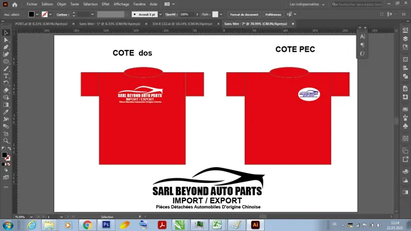Select the Eraser tool
This screenshot has width=411, height=231.
(6, 90)
